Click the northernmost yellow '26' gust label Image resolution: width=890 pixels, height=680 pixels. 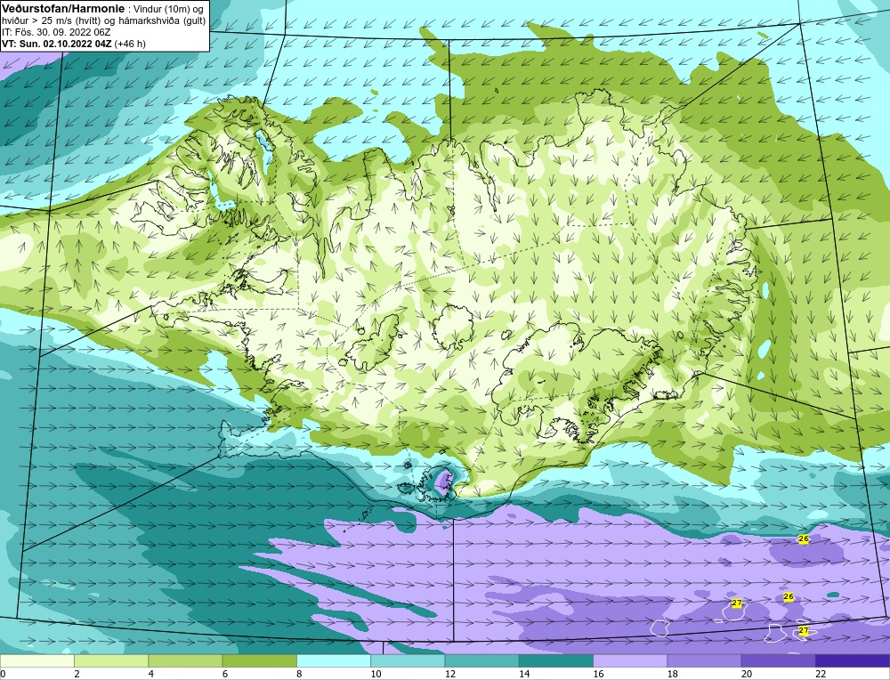point(803,538)
